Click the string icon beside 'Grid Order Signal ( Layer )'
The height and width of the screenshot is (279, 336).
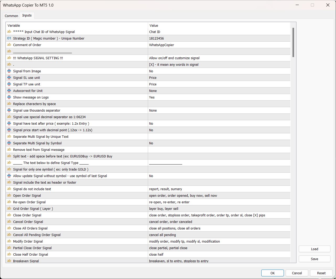point(9,209)
